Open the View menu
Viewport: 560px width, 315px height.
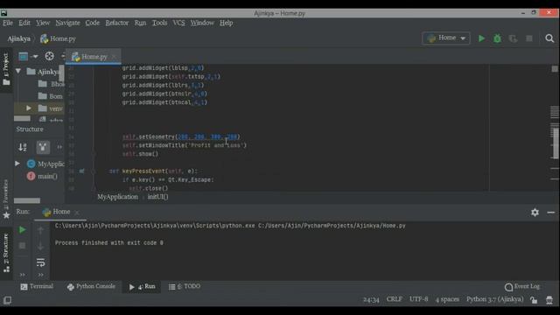pyautogui.click(x=43, y=23)
